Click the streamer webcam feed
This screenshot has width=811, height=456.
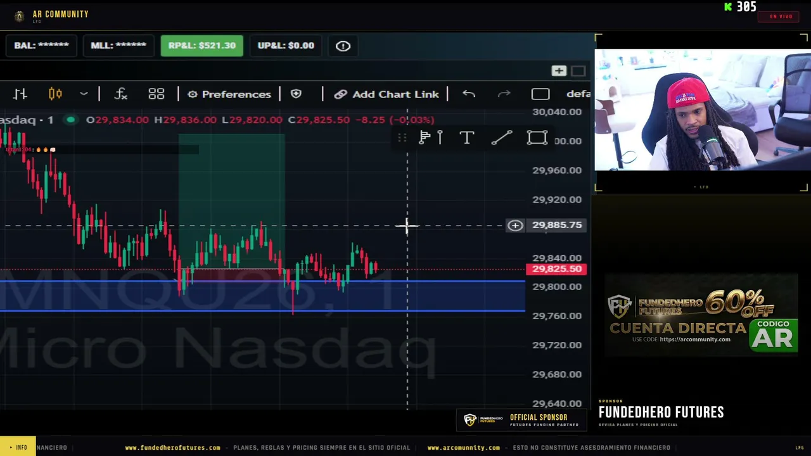pos(703,110)
